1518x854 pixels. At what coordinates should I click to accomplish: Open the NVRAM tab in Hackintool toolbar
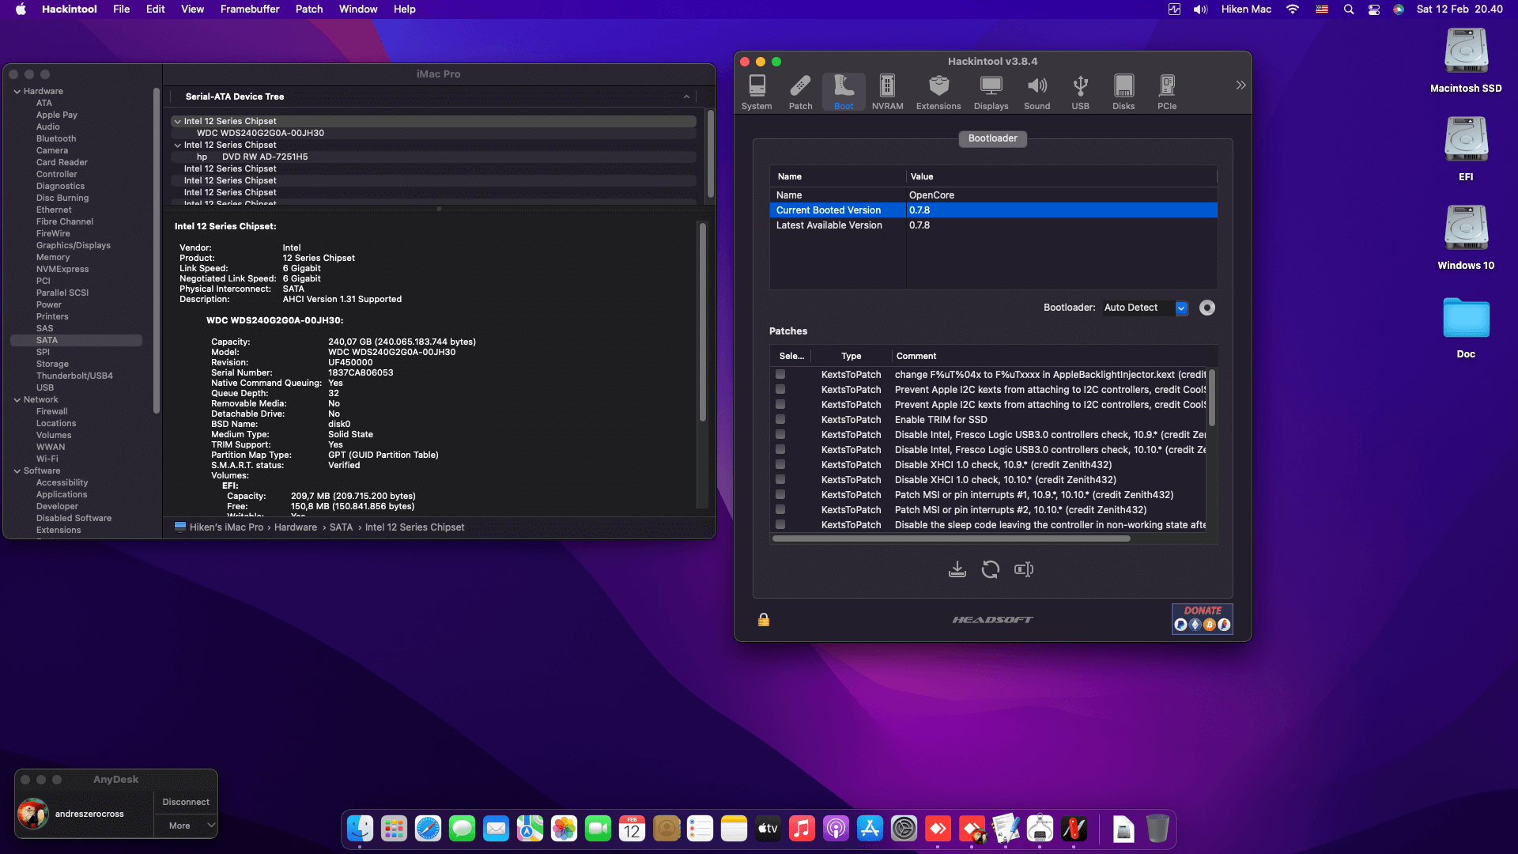(x=887, y=92)
